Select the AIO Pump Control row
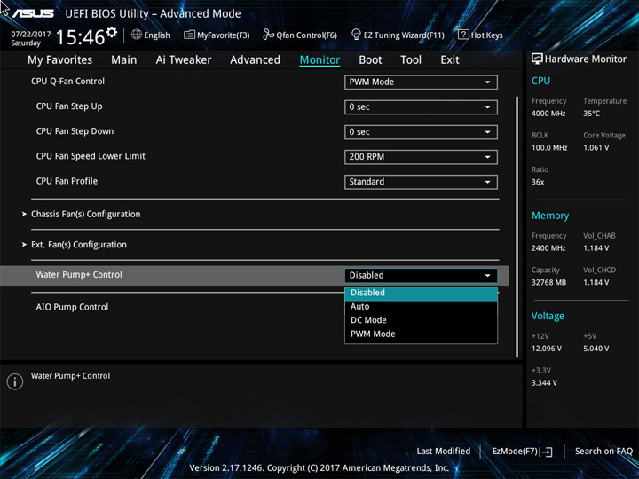Screen dimensions: 639x479 point(72,307)
